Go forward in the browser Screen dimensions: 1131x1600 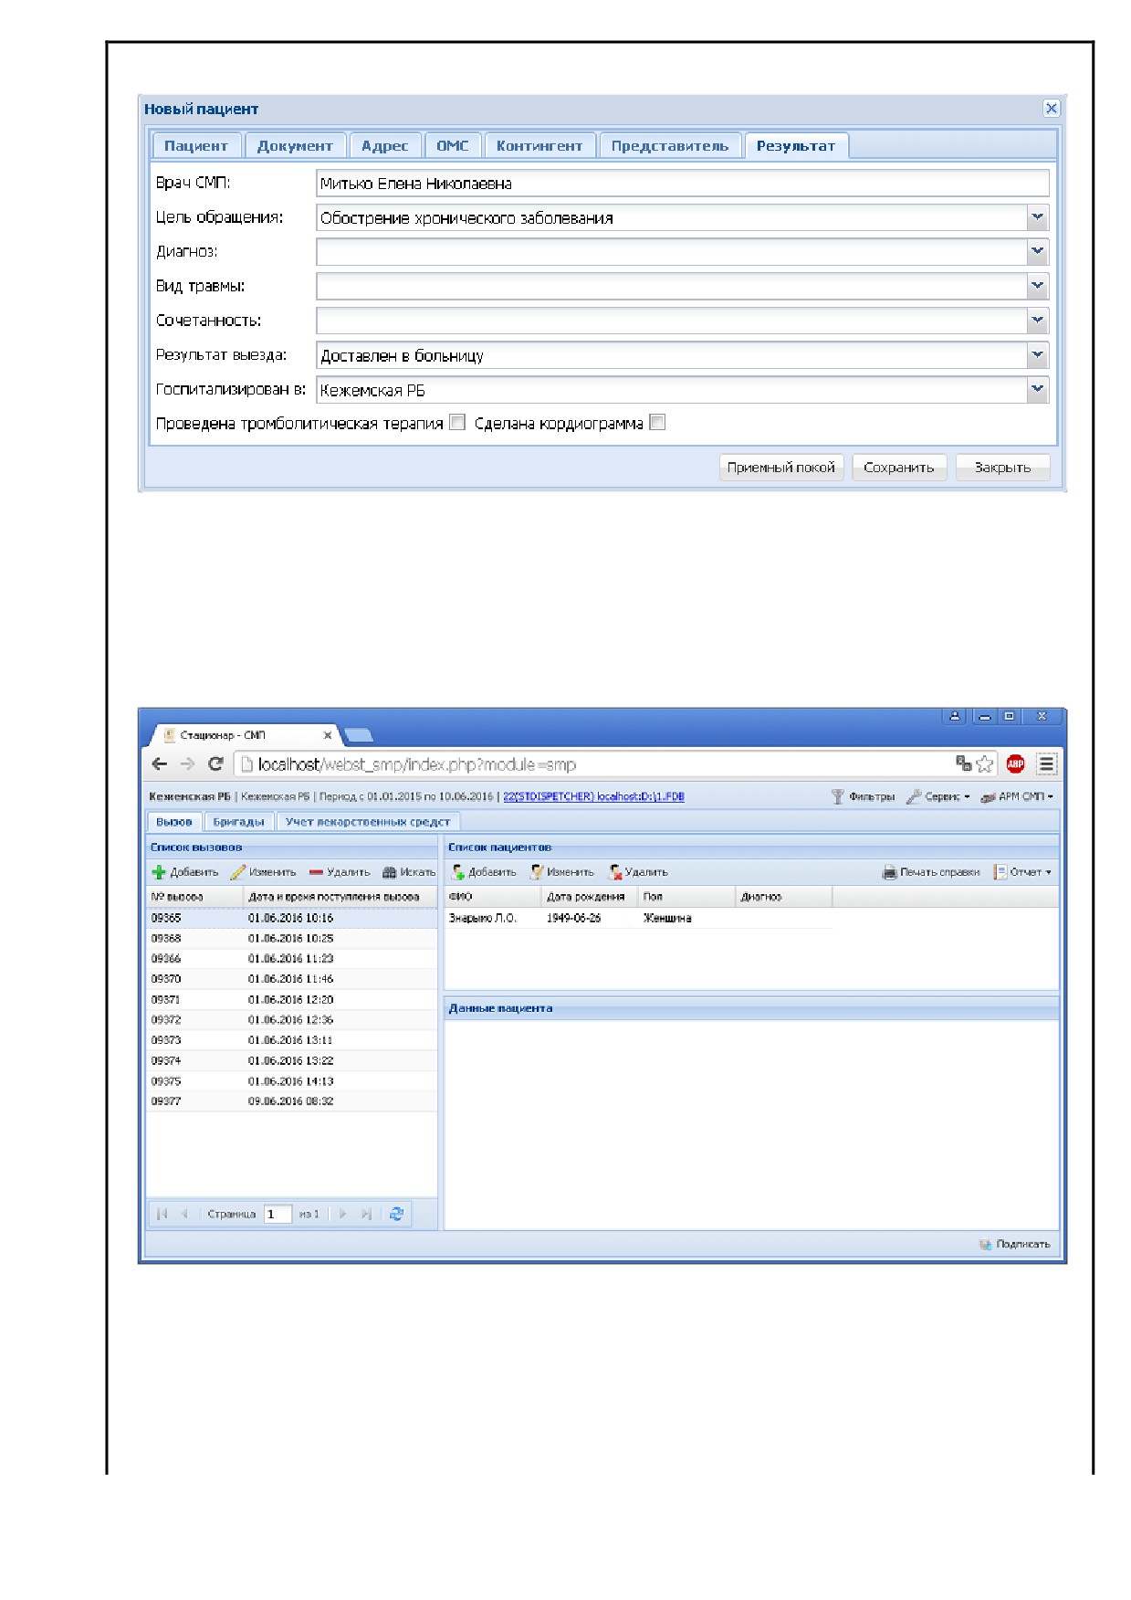(x=187, y=764)
